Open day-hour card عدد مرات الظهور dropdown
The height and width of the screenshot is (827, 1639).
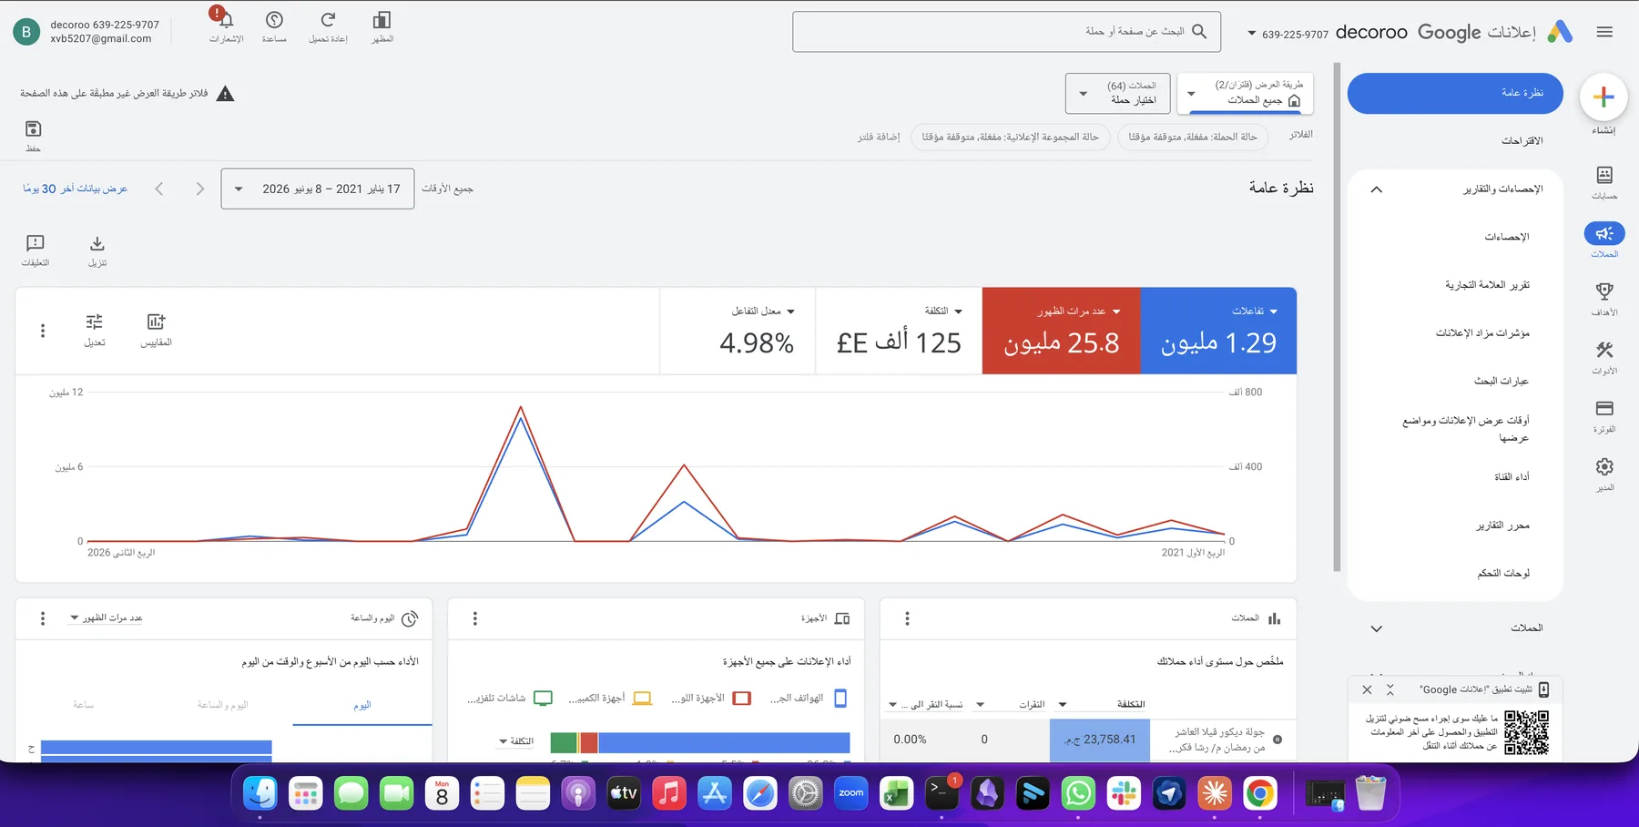[x=106, y=618]
